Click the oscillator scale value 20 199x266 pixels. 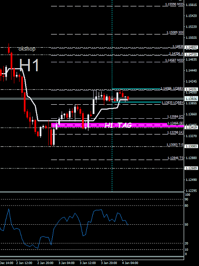click(x=187, y=243)
